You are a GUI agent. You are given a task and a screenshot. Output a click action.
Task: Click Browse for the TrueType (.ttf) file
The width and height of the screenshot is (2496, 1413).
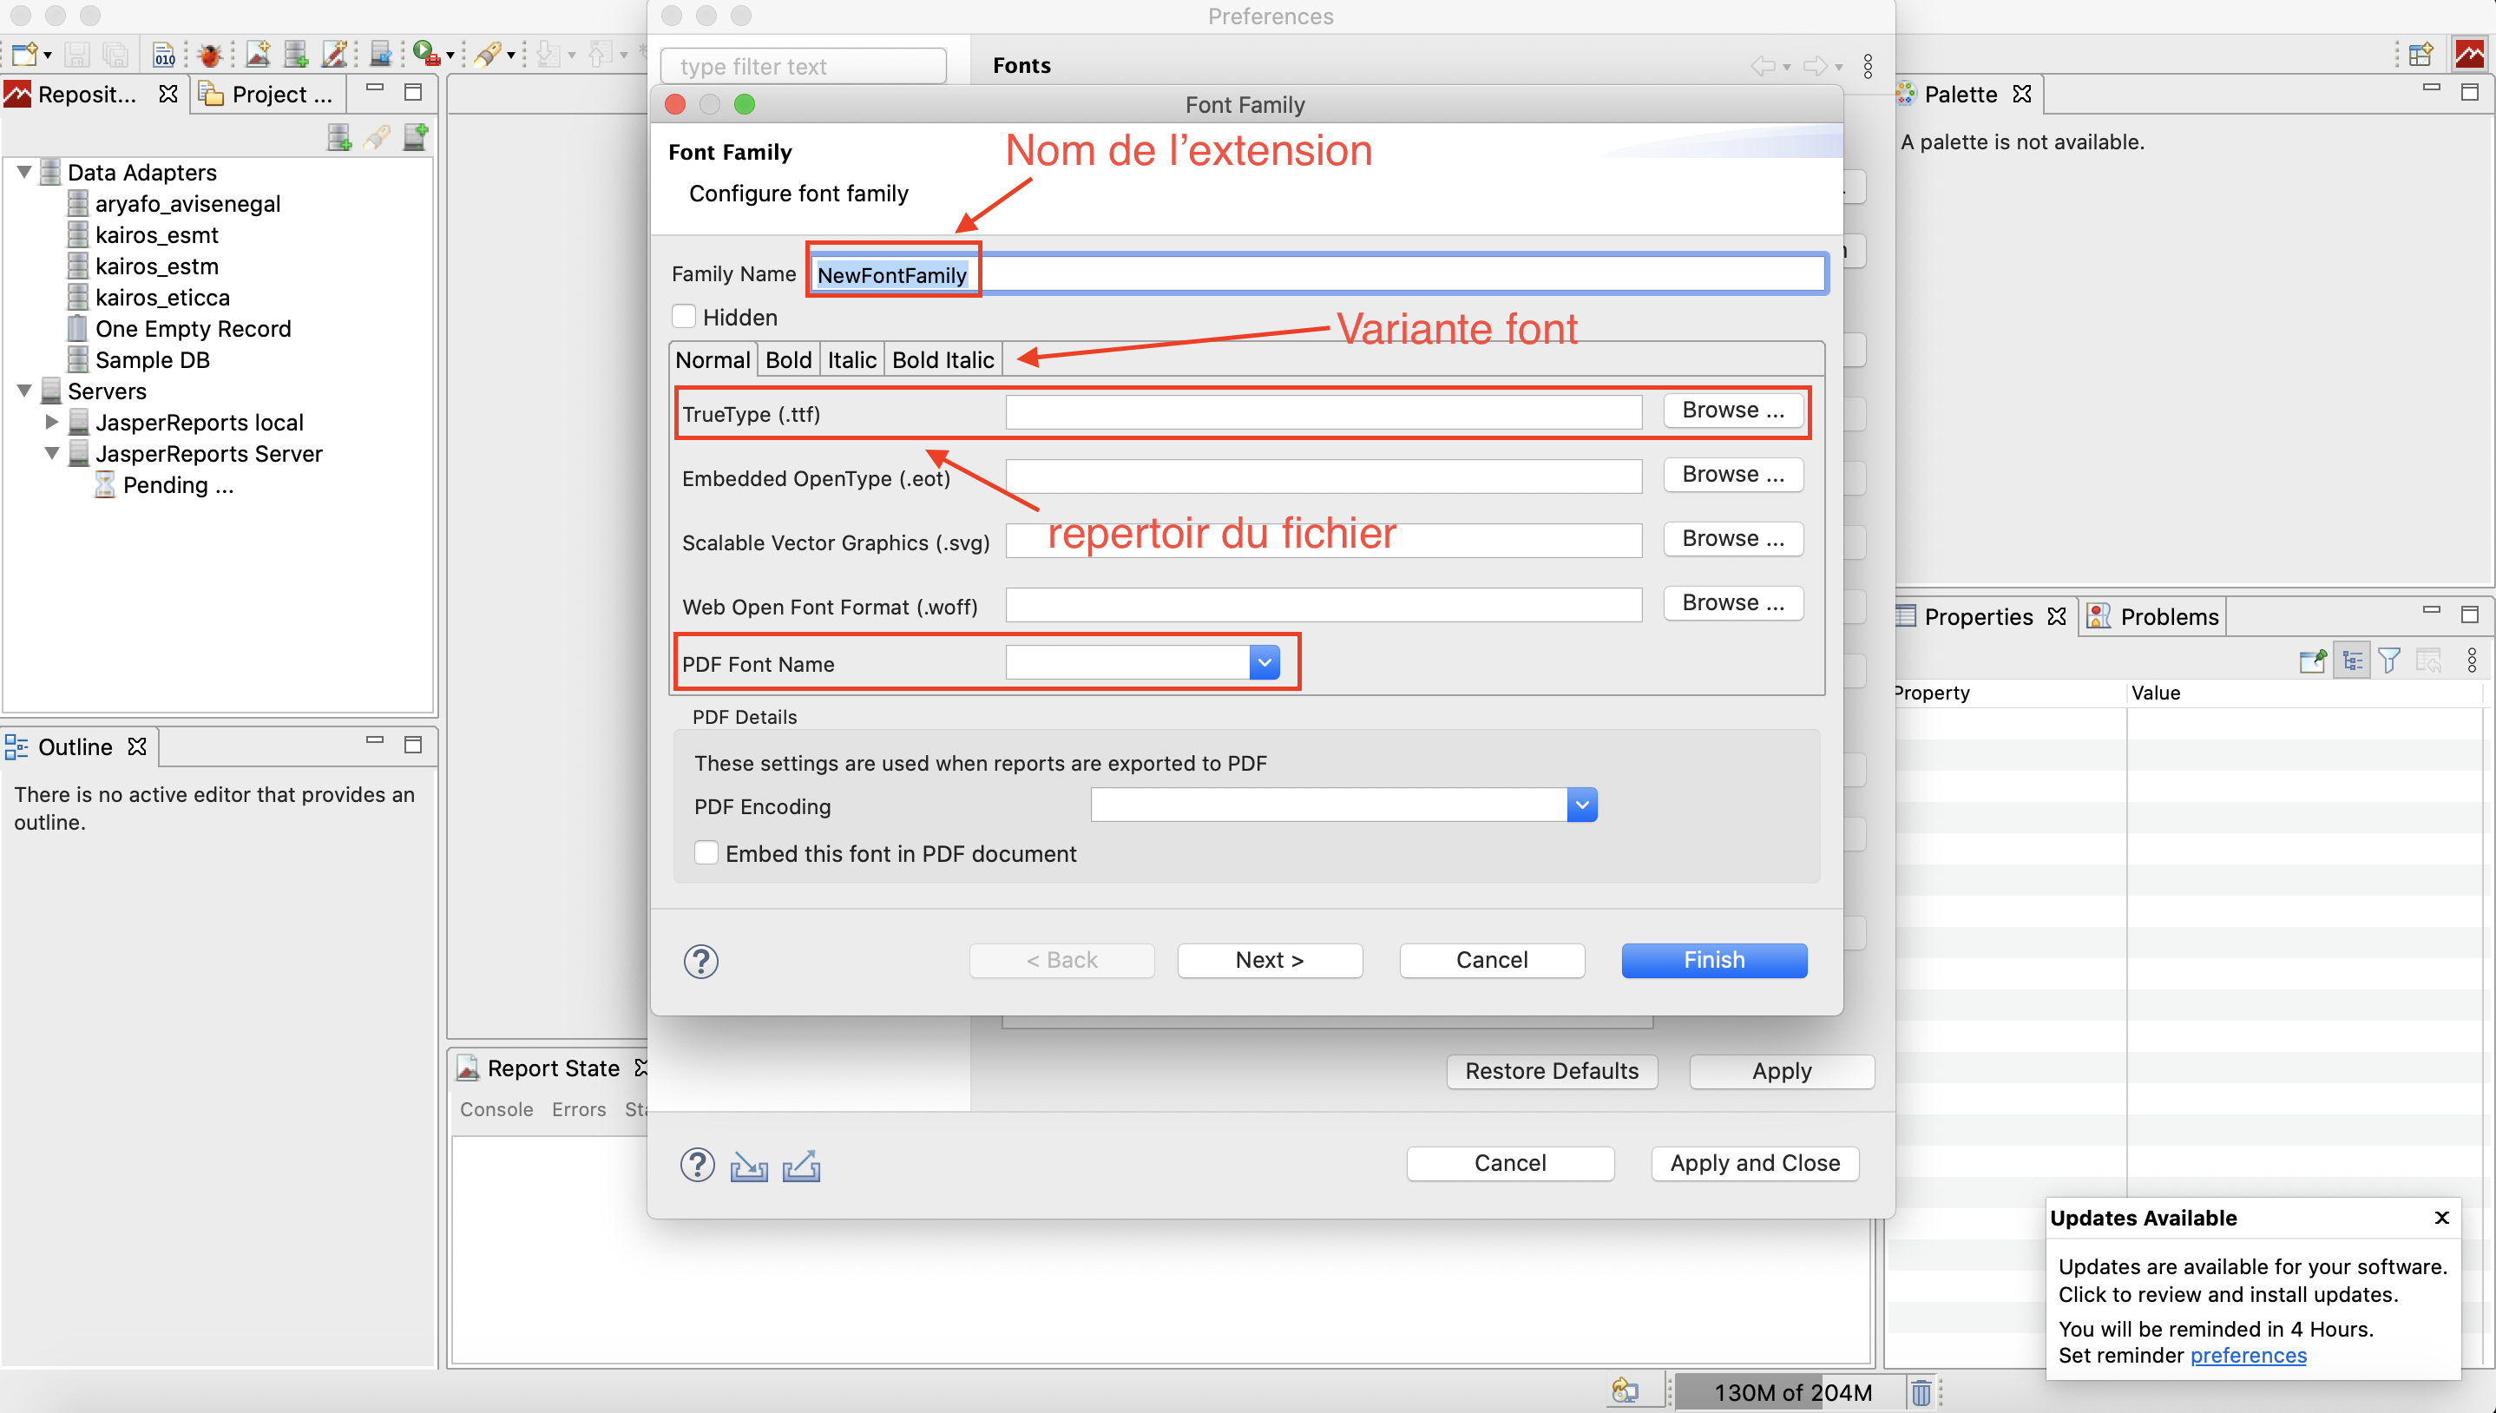1731,410
